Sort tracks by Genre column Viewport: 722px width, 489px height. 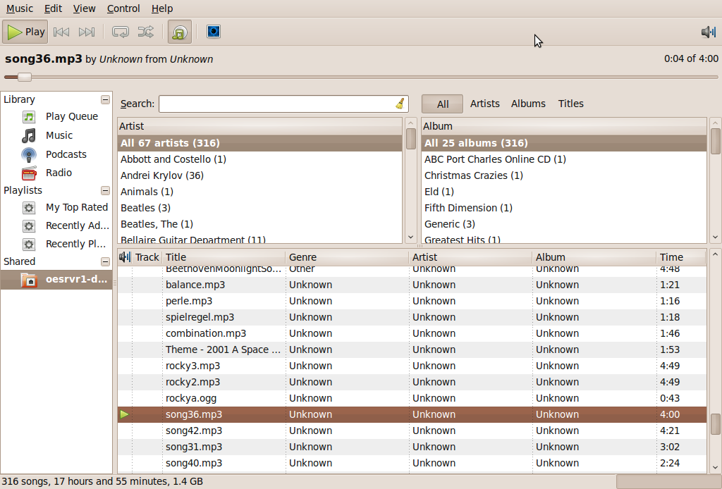pyautogui.click(x=347, y=257)
